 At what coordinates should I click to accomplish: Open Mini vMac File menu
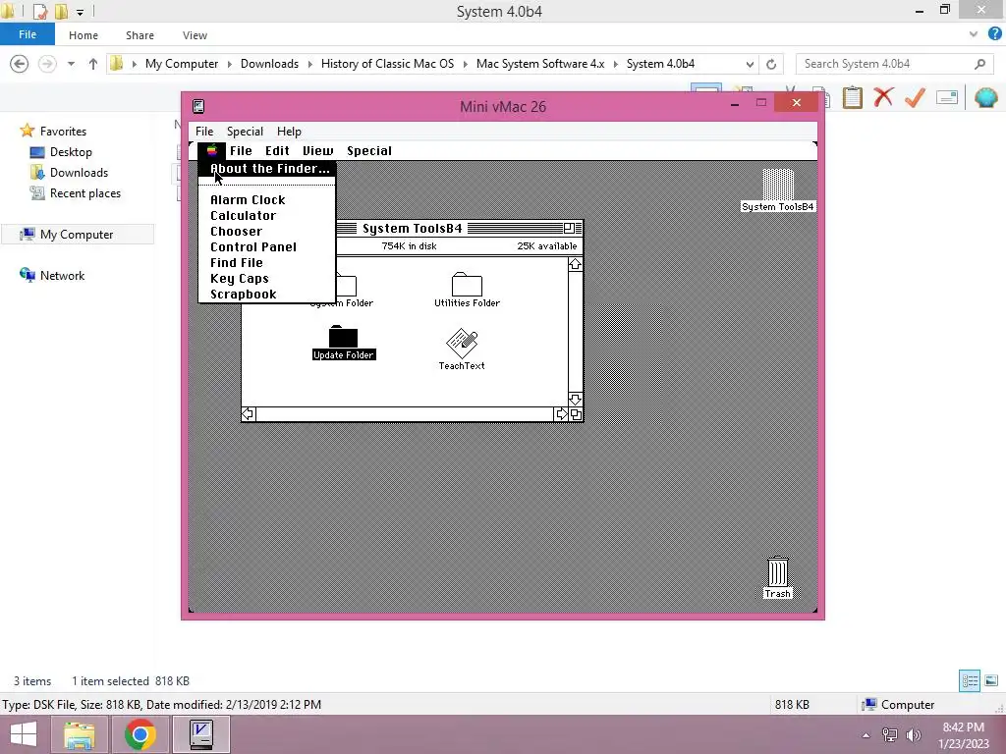point(204,131)
